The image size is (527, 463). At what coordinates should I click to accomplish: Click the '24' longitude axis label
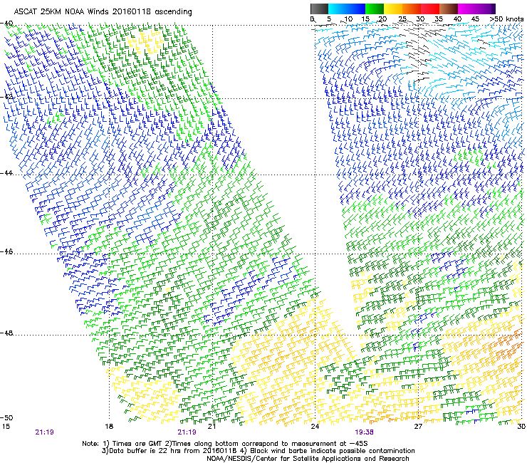[315, 427]
